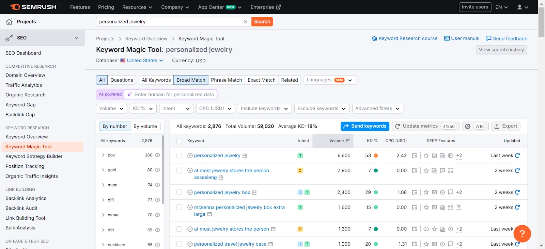The width and height of the screenshot is (545, 249).
Task: Refresh metrics for 'personalized jewelry box' row
Action: [x=517, y=192]
